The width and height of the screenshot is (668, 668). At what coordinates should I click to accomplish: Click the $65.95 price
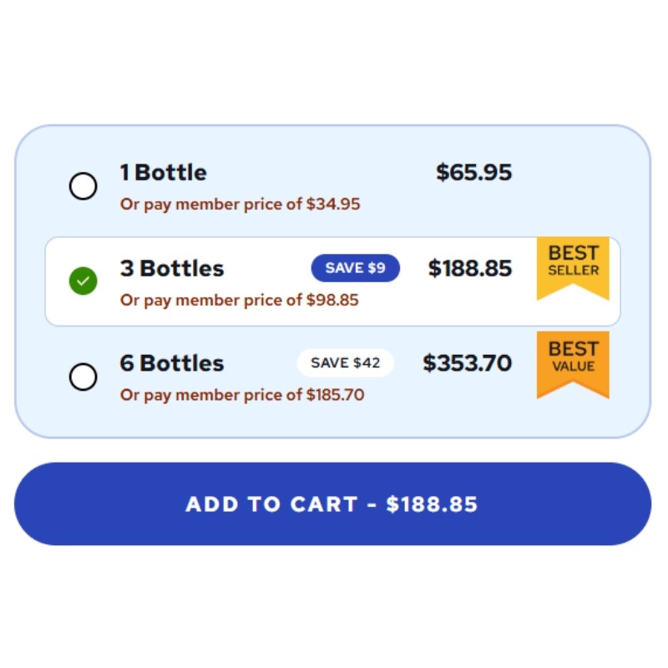(473, 173)
